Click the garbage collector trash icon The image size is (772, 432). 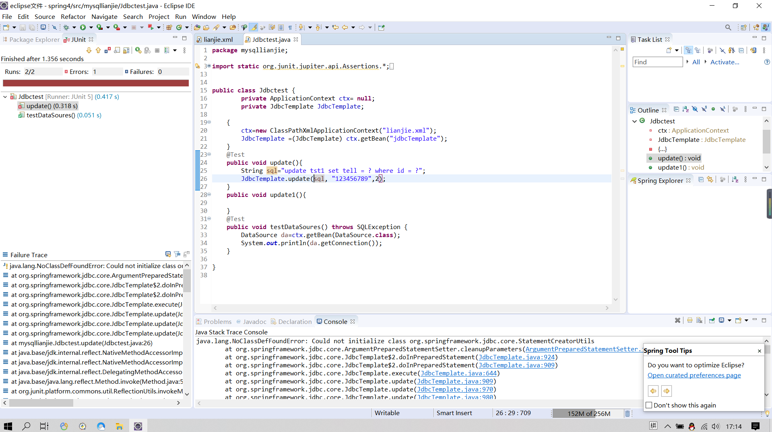pos(627,414)
